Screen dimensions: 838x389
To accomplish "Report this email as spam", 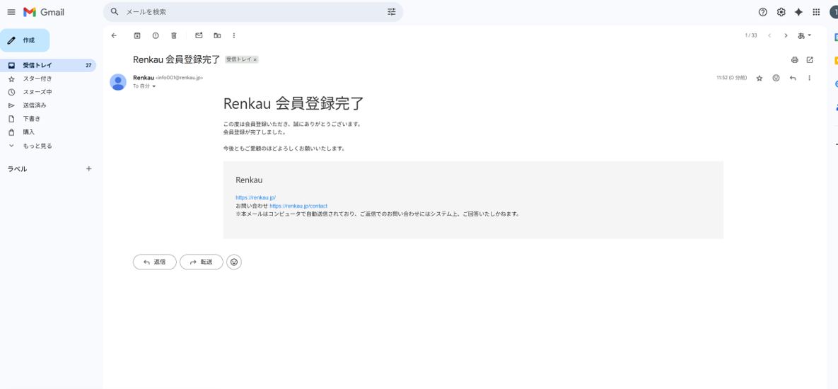I will coord(156,35).
